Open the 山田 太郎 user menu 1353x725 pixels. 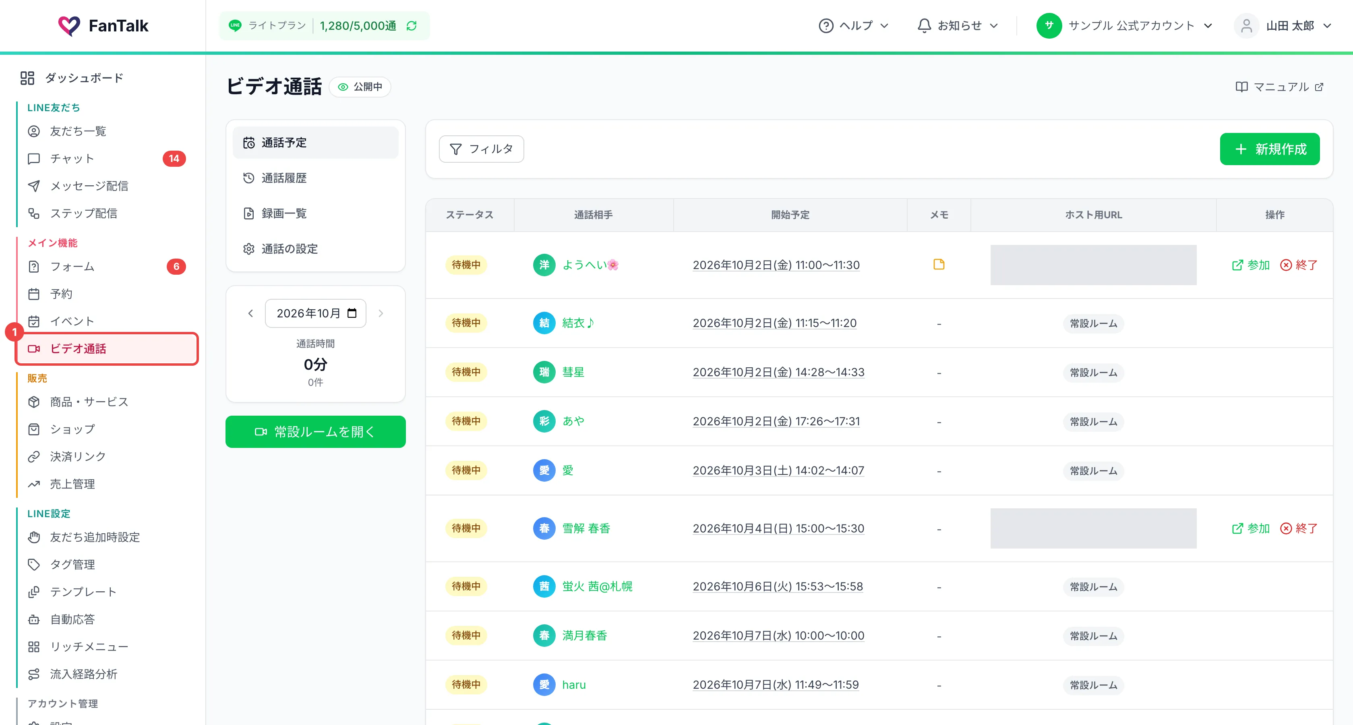click(1283, 26)
